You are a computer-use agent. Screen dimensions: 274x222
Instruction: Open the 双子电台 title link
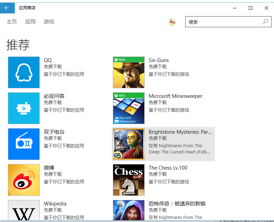click(x=54, y=132)
